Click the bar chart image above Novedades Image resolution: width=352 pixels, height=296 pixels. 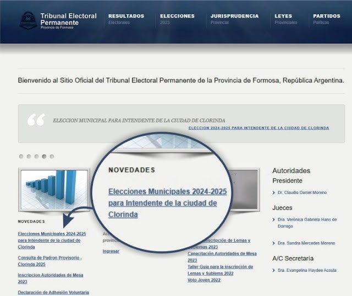click(x=53, y=189)
